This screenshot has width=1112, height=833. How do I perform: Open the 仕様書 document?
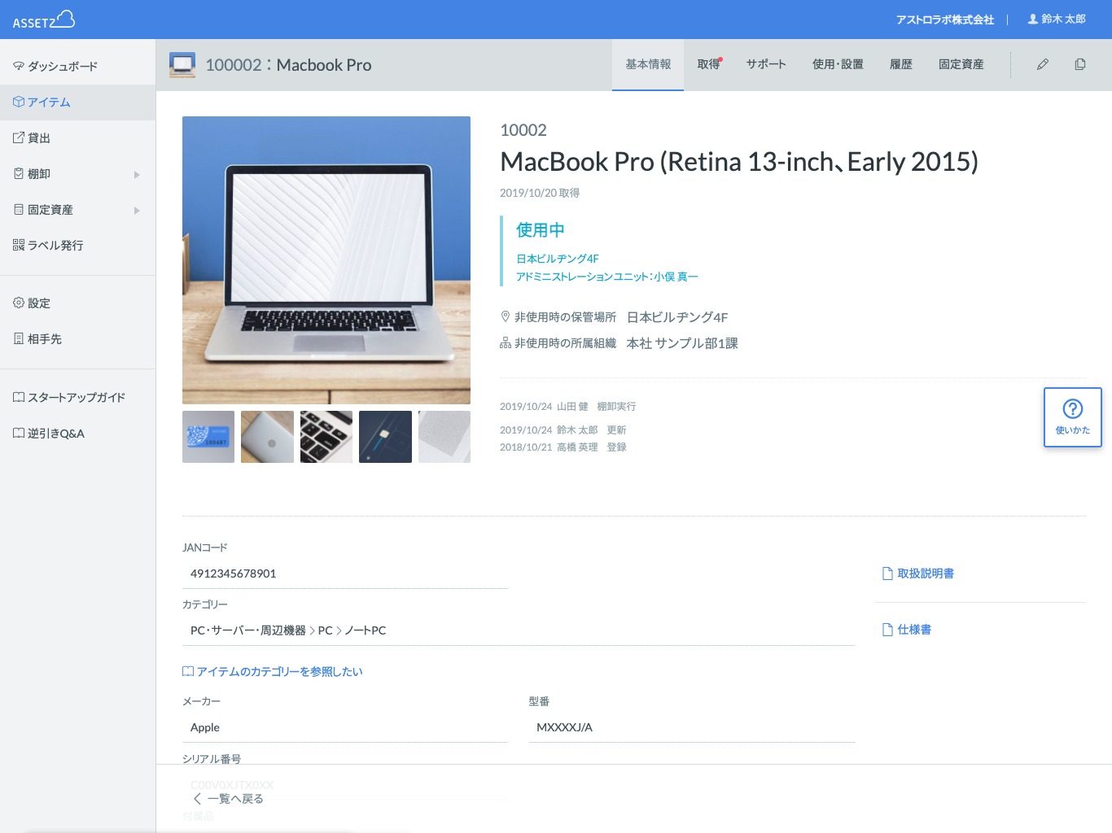click(x=907, y=630)
